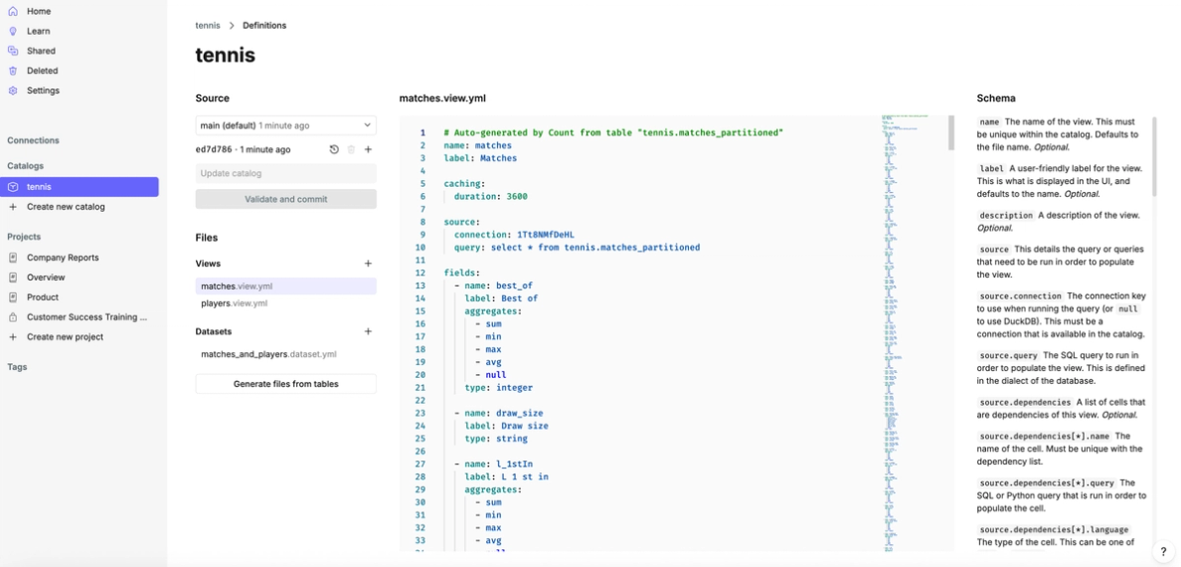Click 'caching:' line in editor
Image resolution: width=1181 pixels, height=567 pixels.
464,183
